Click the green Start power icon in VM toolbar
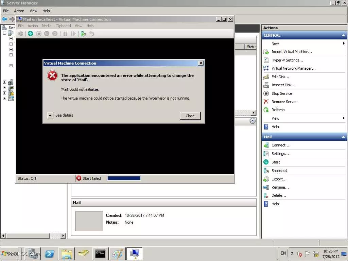 [x=30, y=34]
